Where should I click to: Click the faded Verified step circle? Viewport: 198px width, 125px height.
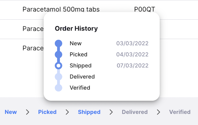[58, 88]
